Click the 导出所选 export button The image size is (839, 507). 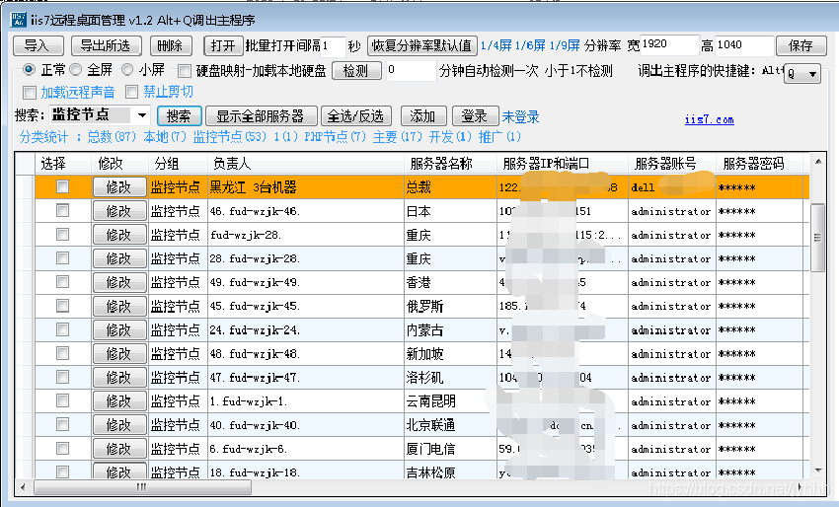pos(106,46)
